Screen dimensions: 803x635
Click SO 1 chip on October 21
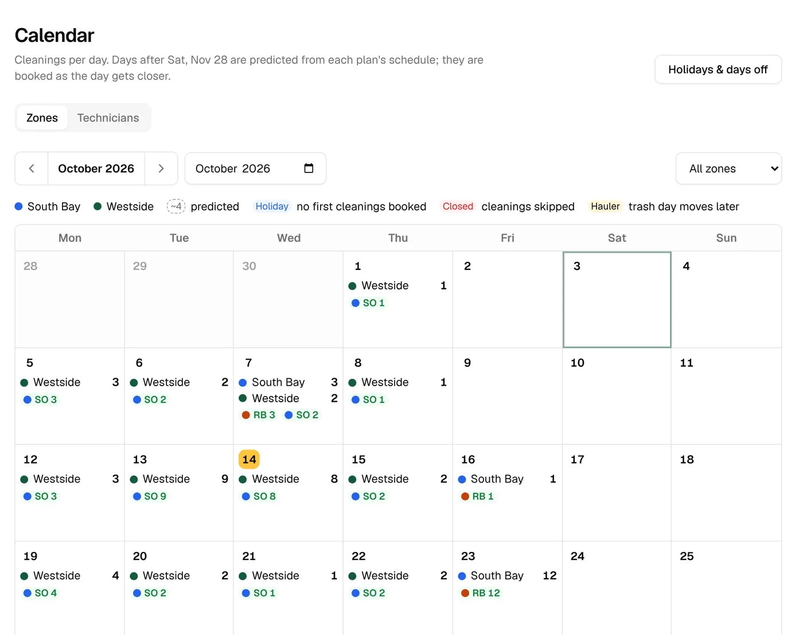259,593
